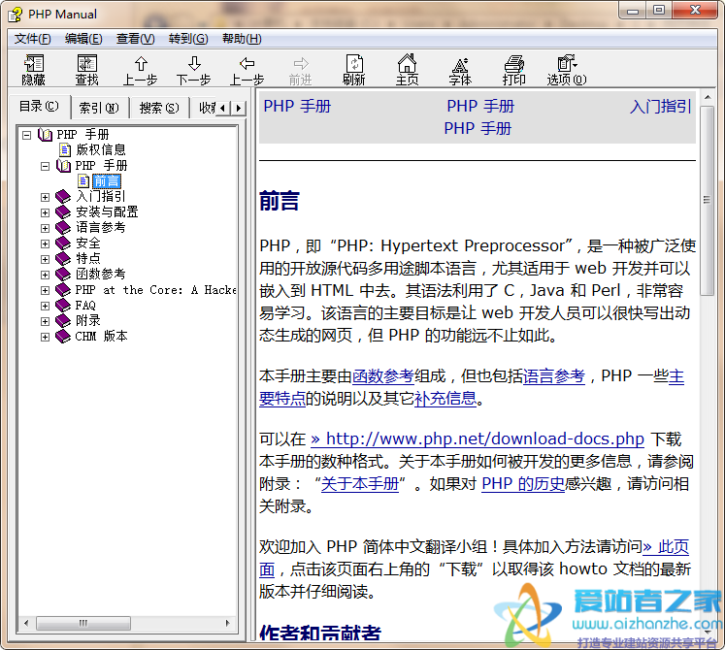This screenshot has height=650, width=725.
Task: Click the purple book icon for 语言参考
Action: [63, 227]
